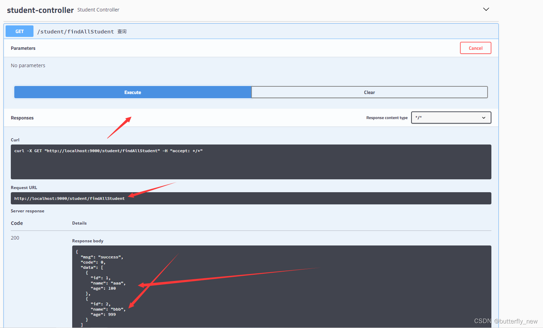This screenshot has width=543, height=328.
Task: Clear the response results
Action: pyautogui.click(x=369, y=92)
